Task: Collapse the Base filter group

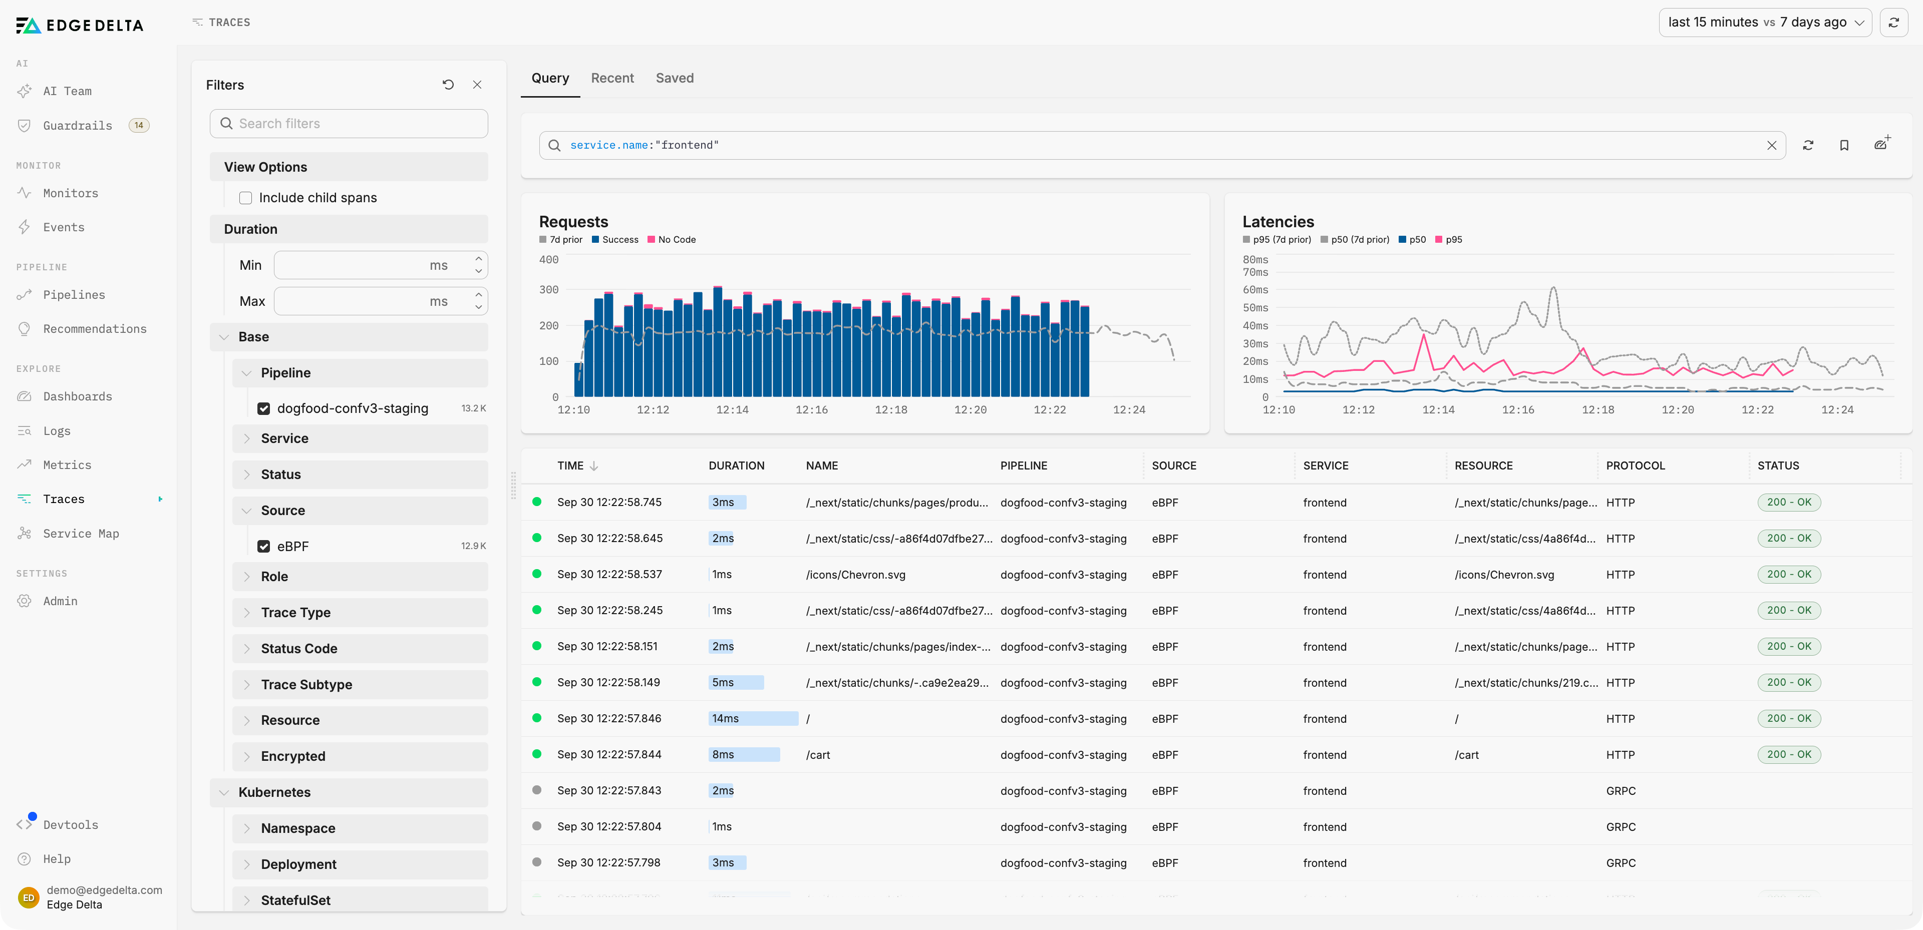Action: point(349,337)
